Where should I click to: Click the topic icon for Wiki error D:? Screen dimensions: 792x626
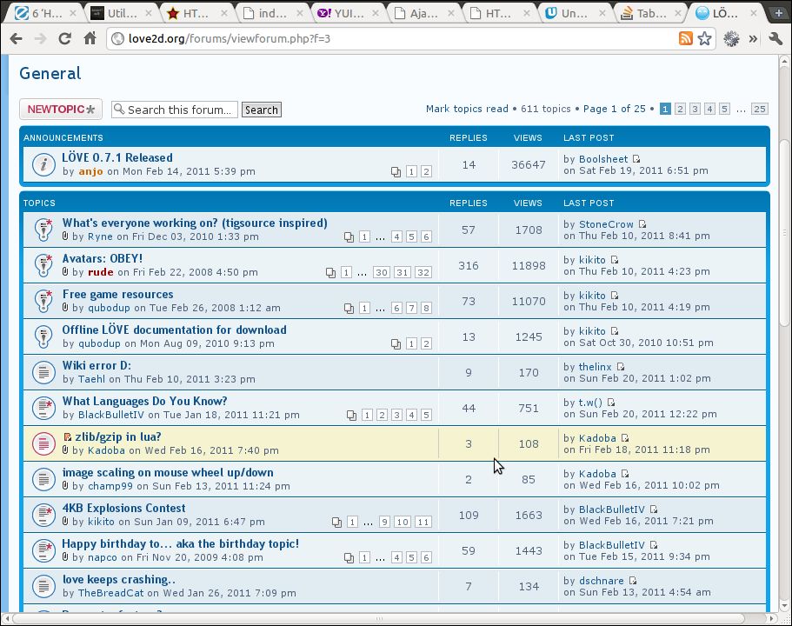(43, 372)
